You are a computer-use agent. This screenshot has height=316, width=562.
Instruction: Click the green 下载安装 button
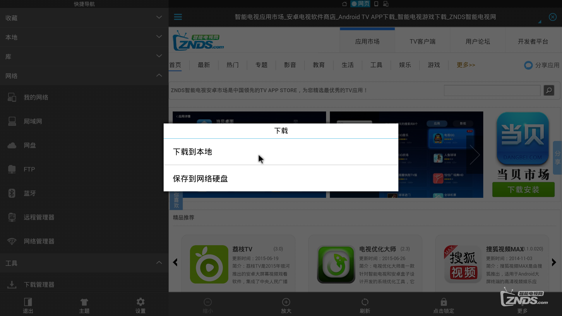[523, 190]
